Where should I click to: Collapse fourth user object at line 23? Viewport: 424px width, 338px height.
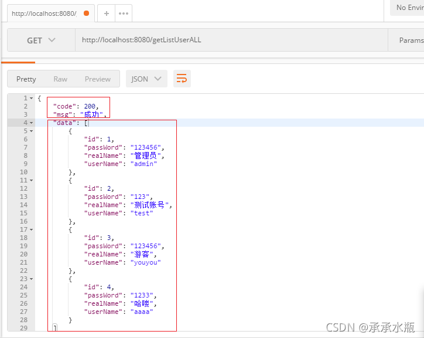[x=32, y=279]
